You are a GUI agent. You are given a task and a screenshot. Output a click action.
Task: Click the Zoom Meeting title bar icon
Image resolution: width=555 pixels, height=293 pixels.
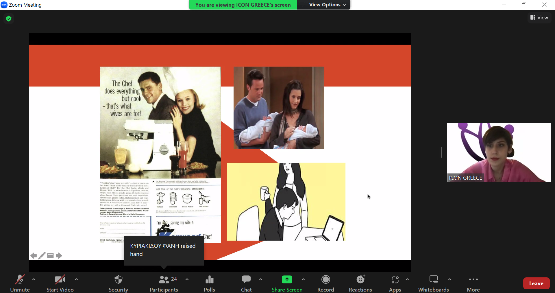pyautogui.click(x=4, y=5)
